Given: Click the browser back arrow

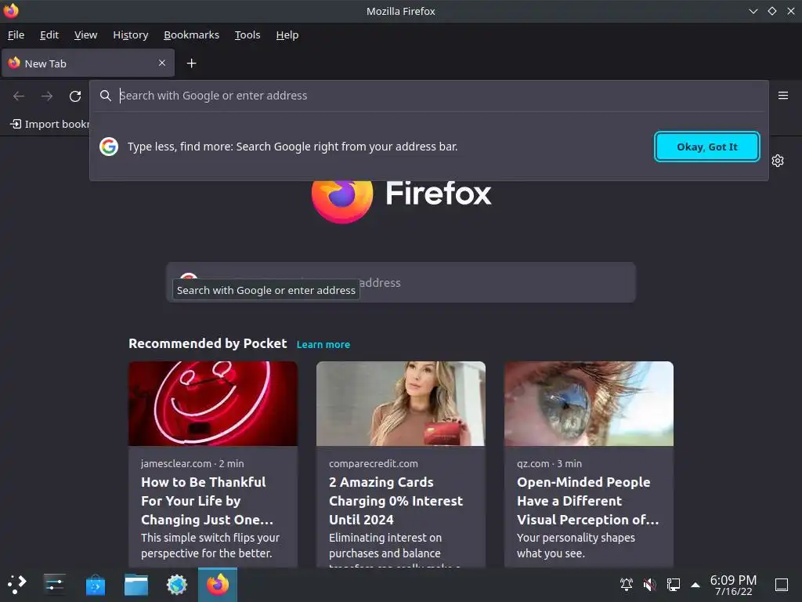Looking at the screenshot, I should click(19, 96).
